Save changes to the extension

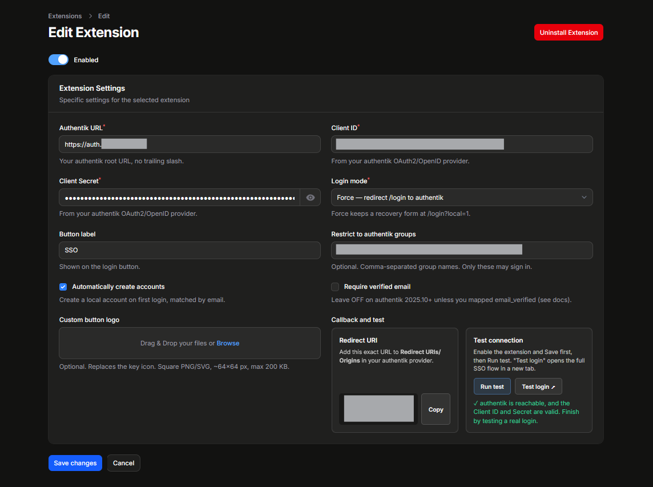75,463
